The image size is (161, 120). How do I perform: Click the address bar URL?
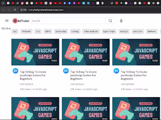point(46,10)
